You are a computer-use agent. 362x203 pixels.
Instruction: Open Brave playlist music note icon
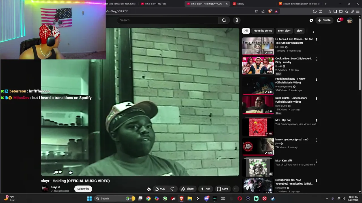(x=329, y=11)
